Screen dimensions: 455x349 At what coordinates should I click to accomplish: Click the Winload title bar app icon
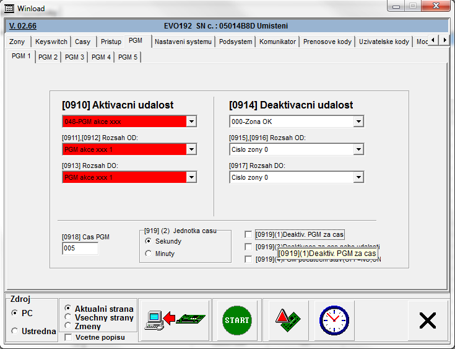click(x=9, y=9)
